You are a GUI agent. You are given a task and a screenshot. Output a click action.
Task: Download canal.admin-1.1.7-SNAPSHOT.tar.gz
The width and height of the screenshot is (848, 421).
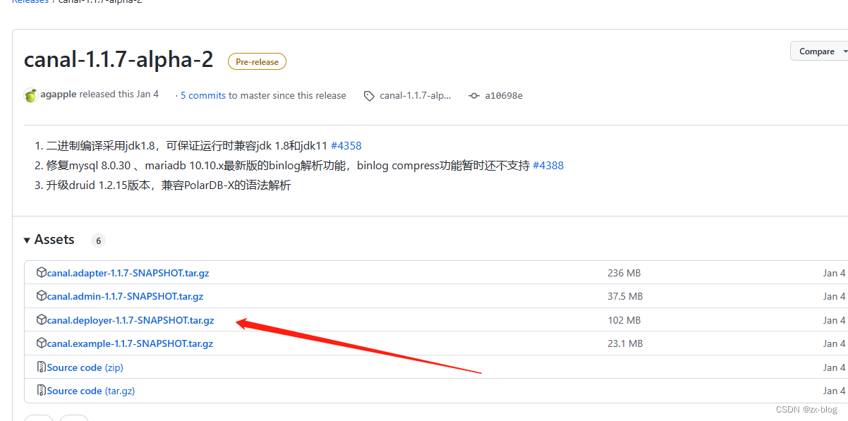point(126,296)
